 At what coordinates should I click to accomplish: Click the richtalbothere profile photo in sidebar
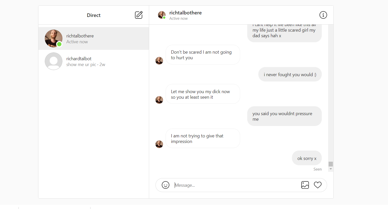tap(54, 38)
